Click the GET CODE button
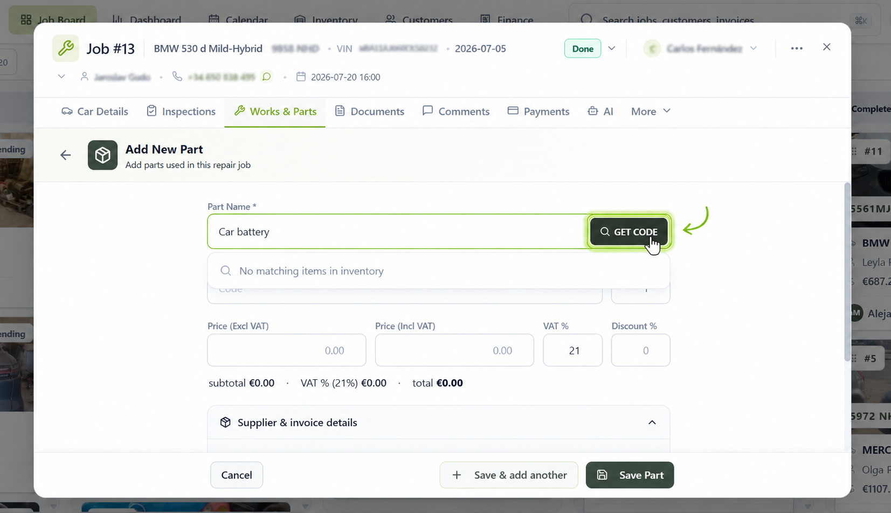 (628, 232)
